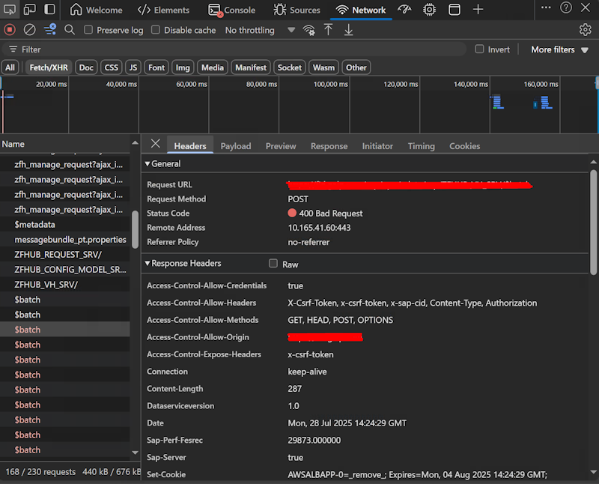The image size is (599, 484).
Task: Clear the network log
Action: (x=28, y=29)
